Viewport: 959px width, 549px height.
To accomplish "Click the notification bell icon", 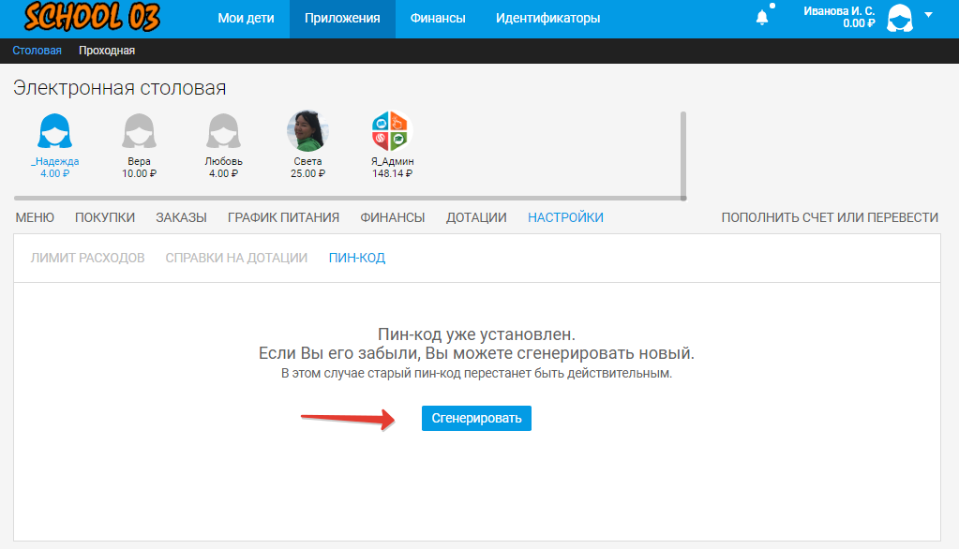I will [x=762, y=17].
